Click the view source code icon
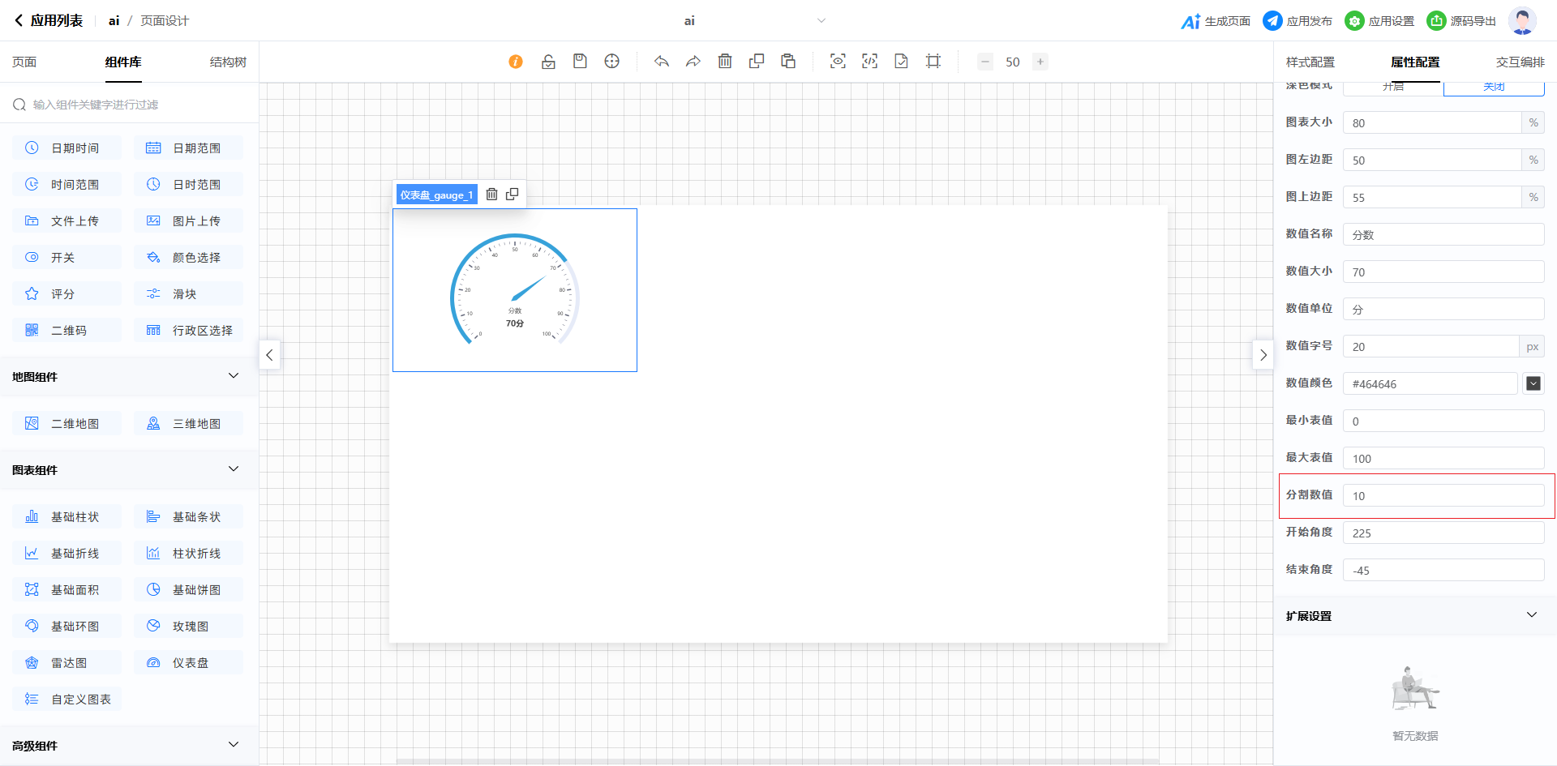1557x766 pixels. tap(869, 62)
